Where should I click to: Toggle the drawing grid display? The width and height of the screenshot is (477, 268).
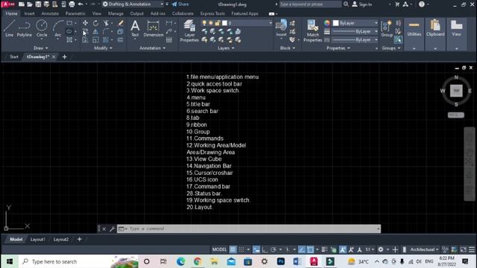click(x=233, y=249)
